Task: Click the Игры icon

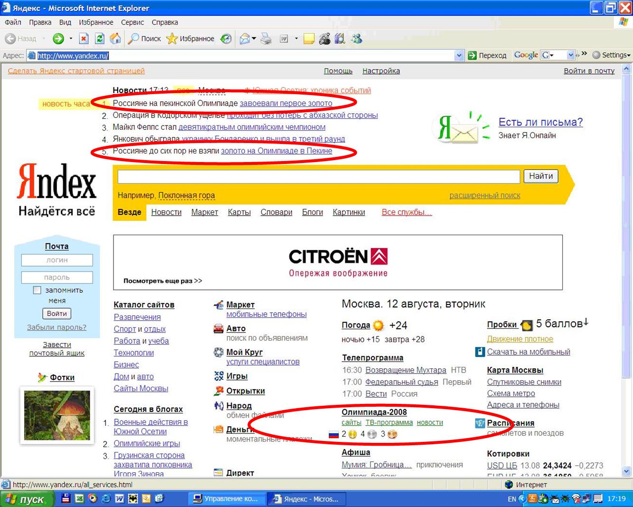Action: pos(218,376)
